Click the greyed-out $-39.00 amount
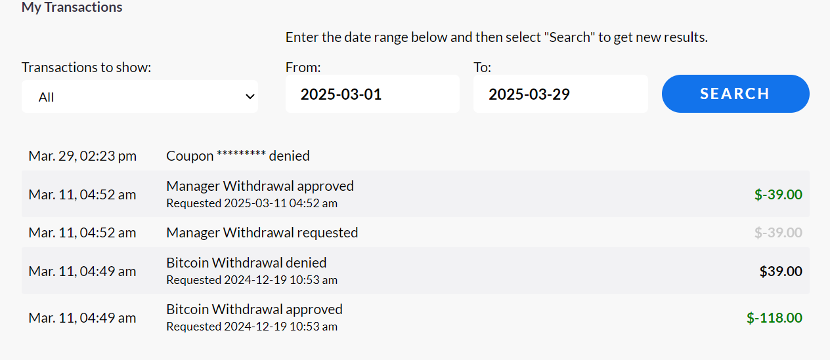Viewport: 830px width, 360px height. 778,233
